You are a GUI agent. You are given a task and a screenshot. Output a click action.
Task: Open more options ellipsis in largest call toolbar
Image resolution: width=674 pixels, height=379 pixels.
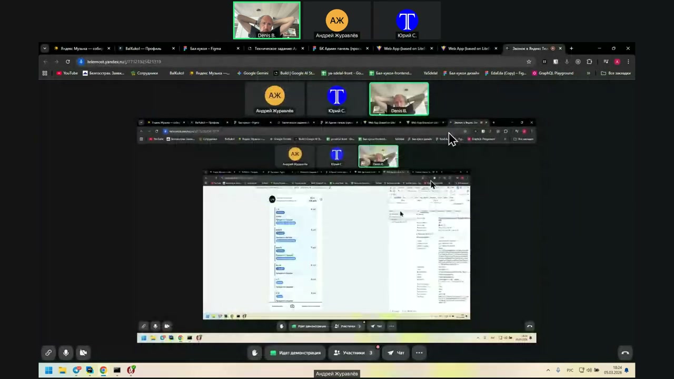click(419, 353)
